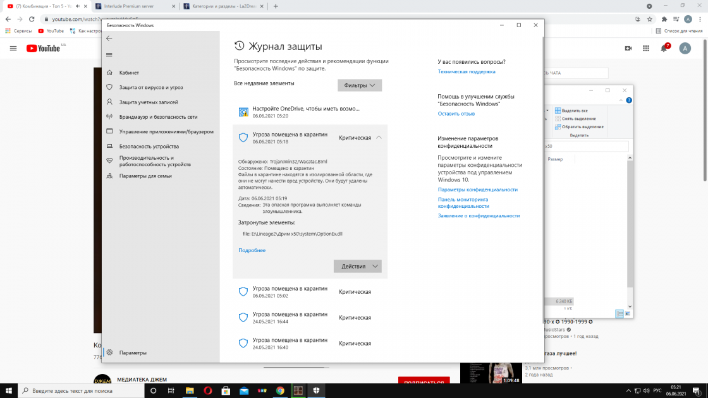The width and height of the screenshot is (708, 398).
Task: Open the Действия dropdown button
Action: click(x=357, y=266)
